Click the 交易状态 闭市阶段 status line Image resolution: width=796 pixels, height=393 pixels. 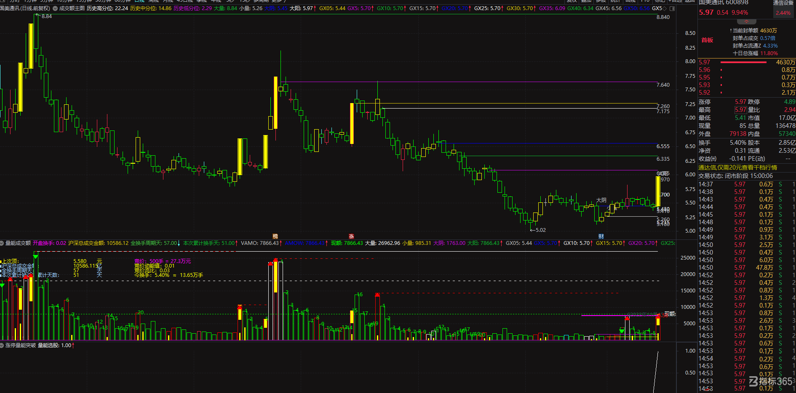[735, 176]
